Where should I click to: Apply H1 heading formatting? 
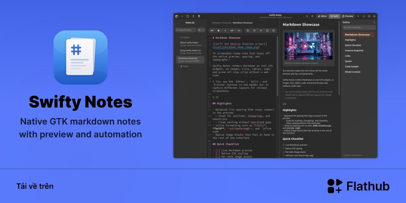pyautogui.click(x=212, y=30)
